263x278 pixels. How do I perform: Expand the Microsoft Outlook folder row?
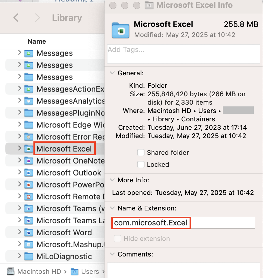20,172
